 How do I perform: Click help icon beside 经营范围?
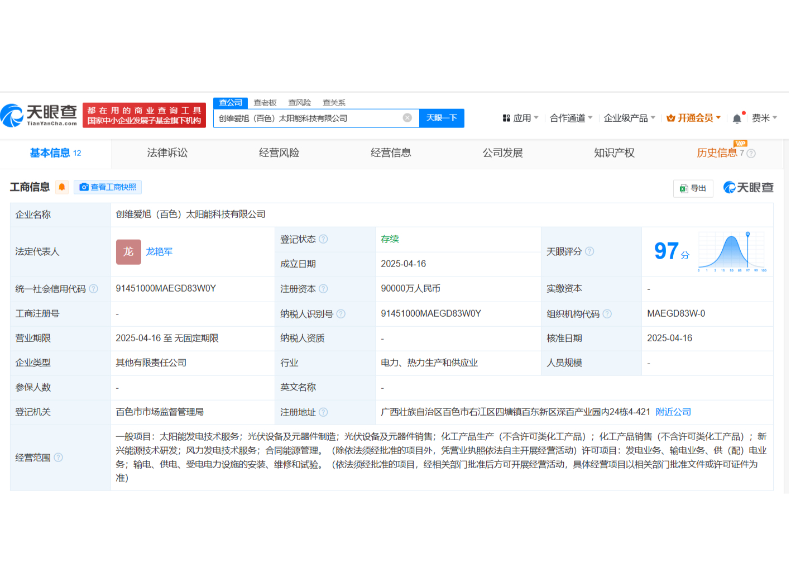(58, 458)
